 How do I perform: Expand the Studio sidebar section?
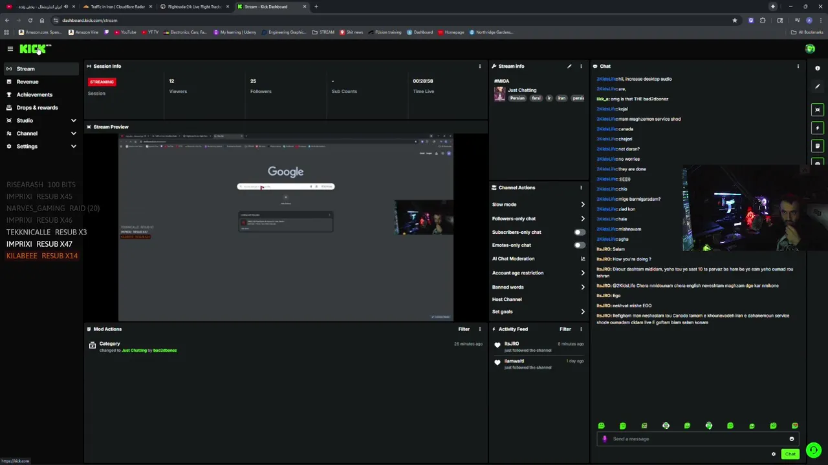73,120
